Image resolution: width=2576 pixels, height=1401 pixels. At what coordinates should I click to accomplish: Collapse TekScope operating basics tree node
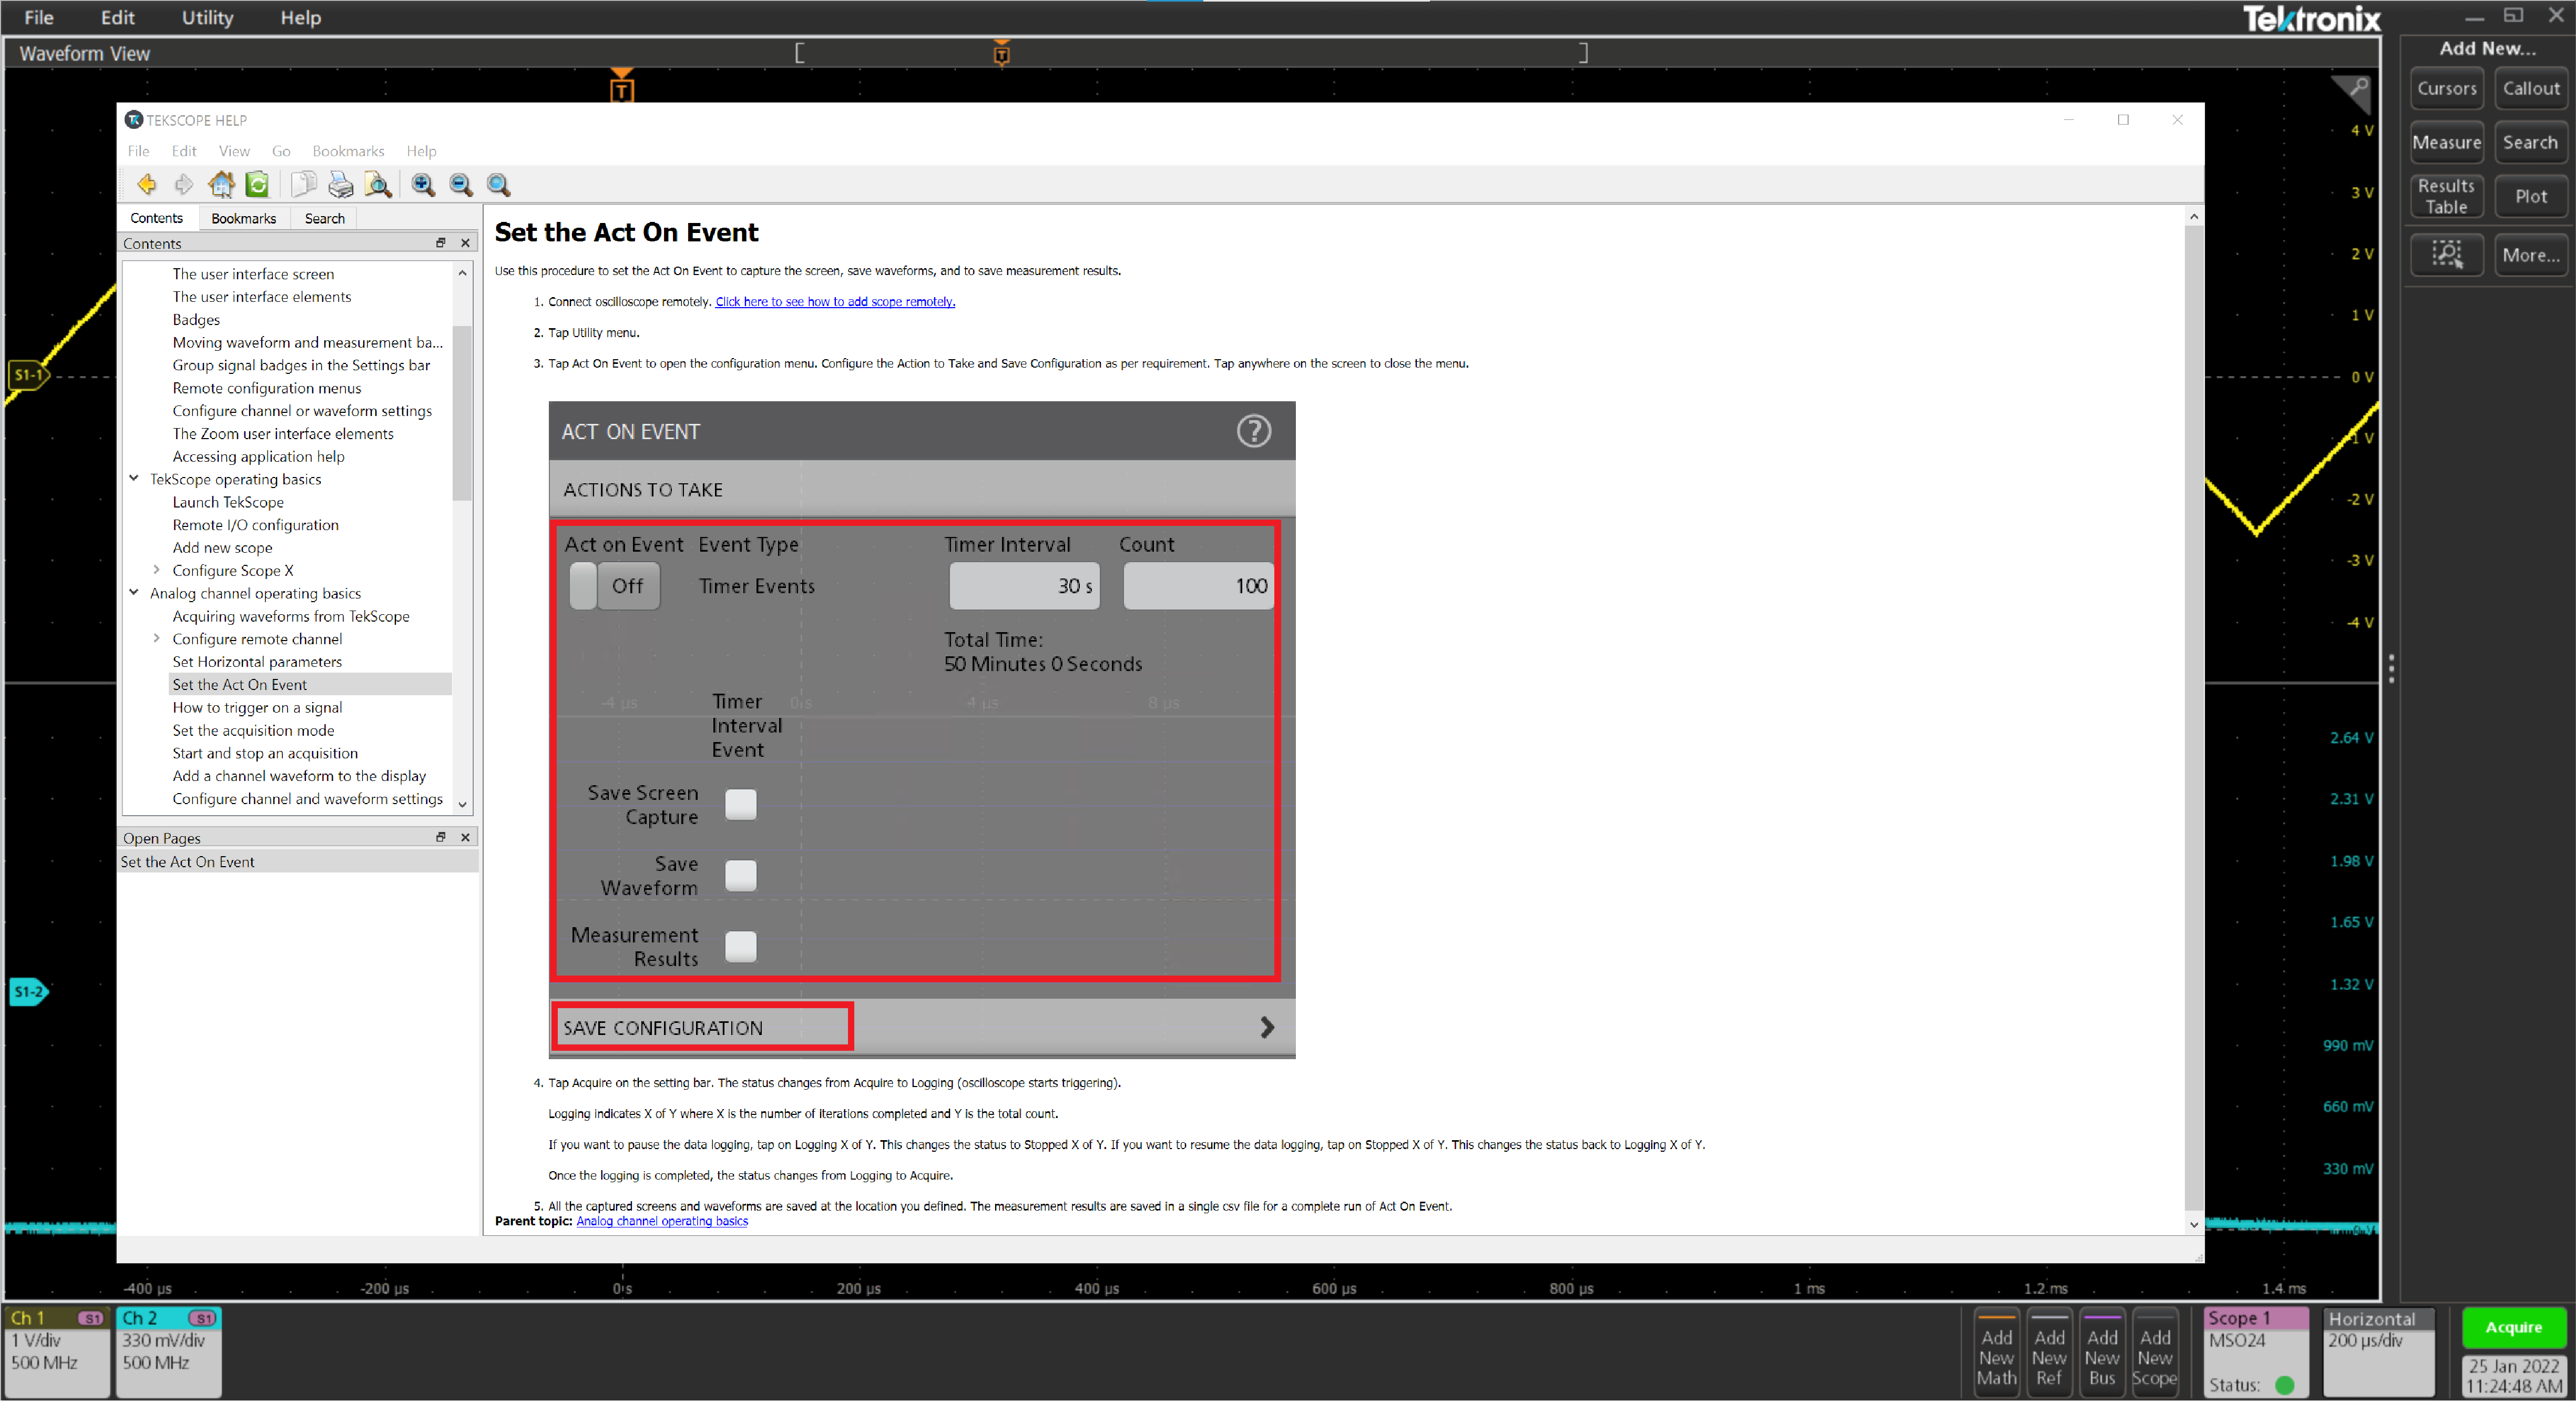click(134, 479)
